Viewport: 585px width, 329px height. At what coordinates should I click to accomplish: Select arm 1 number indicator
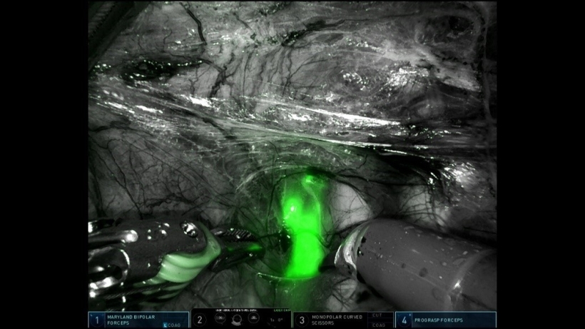tap(95, 320)
